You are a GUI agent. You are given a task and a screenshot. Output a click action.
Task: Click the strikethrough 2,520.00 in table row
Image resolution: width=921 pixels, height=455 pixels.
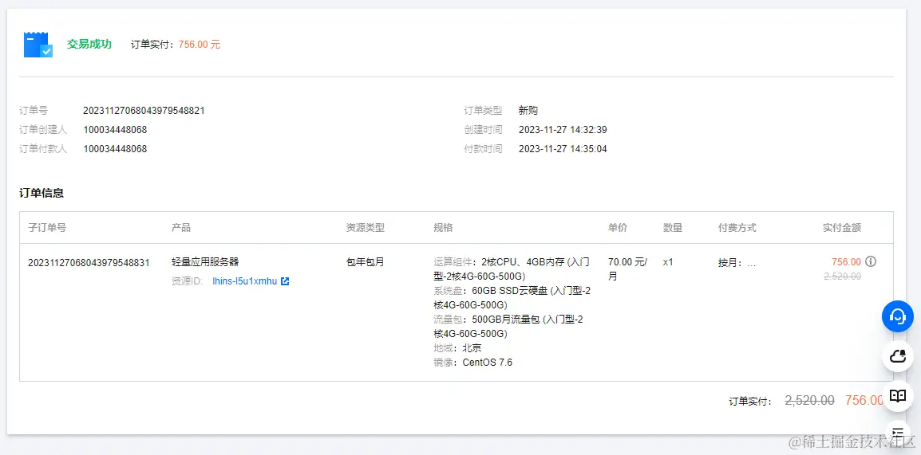click(x=844, y=277)
